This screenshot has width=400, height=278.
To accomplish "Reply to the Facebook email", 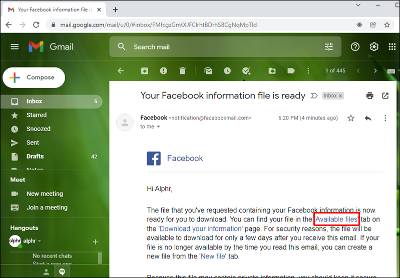I will (368, 118).
